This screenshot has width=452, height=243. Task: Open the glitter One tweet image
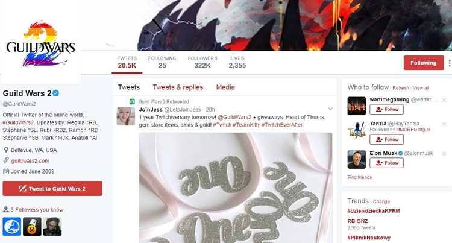click(236, 188)
